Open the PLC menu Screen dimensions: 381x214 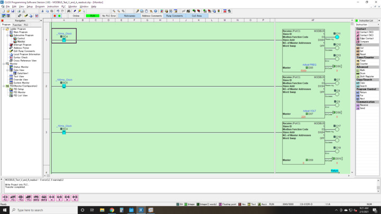(x=63, y=6)
